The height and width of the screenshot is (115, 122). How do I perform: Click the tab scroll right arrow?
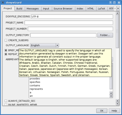(x=118, y=8)
